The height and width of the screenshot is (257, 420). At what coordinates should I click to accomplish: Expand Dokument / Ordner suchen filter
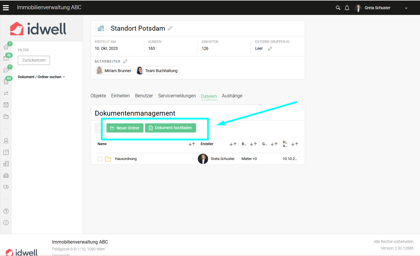pyautogui.click(x=41, y=77)
